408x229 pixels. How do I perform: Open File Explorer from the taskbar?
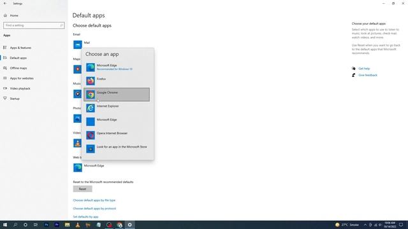(x=67, y=225)
